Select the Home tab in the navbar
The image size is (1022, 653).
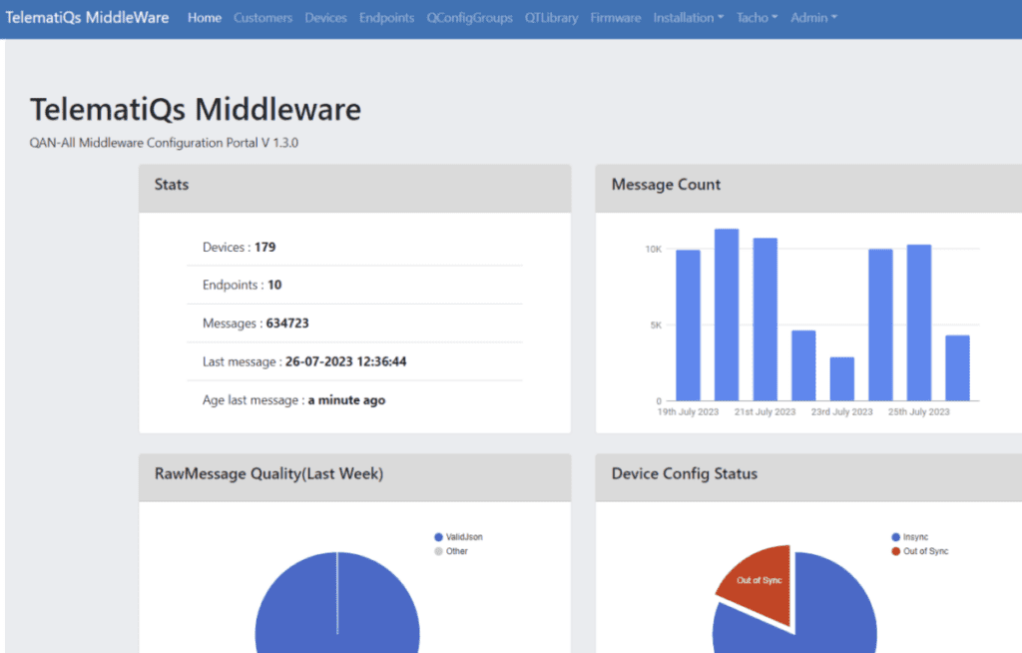(204, 17)
